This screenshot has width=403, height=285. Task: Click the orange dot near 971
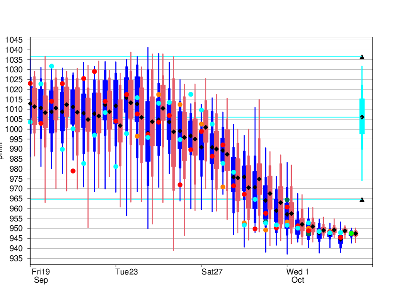[x=223, y=187]
